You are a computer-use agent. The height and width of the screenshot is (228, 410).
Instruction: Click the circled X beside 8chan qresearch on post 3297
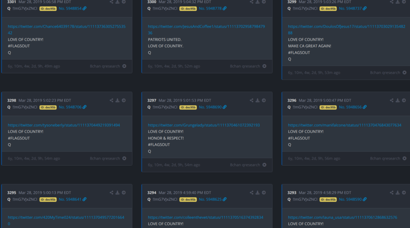(264, 165)
